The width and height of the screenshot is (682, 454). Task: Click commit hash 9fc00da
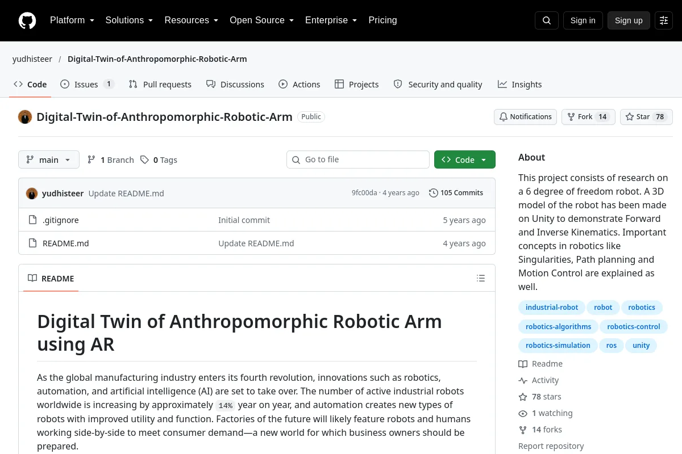364,193
